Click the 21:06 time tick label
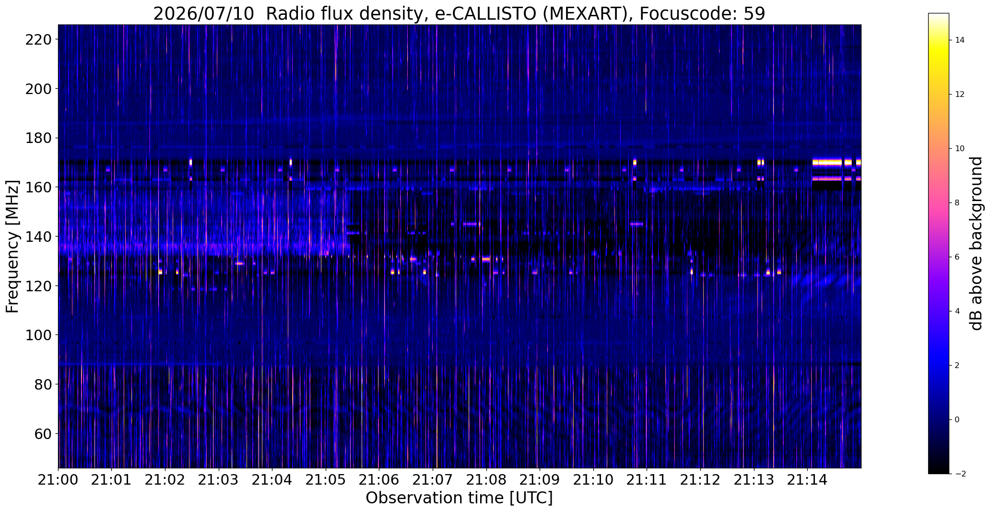 379,480
